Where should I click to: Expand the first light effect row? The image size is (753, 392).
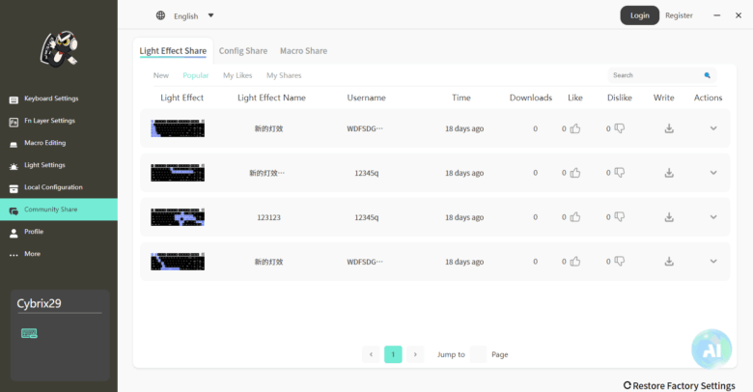tap(713, 128)
